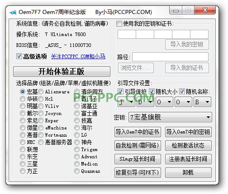Select the 华硕 brand radio button

(x=23, y=99)
